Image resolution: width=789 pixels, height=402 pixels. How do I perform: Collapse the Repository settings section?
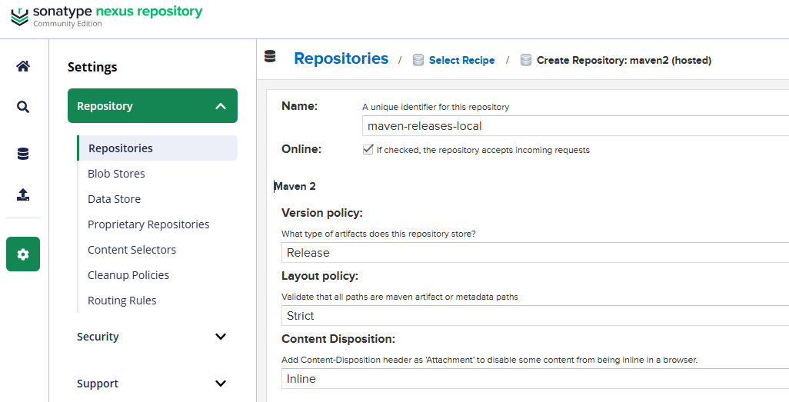152,105
